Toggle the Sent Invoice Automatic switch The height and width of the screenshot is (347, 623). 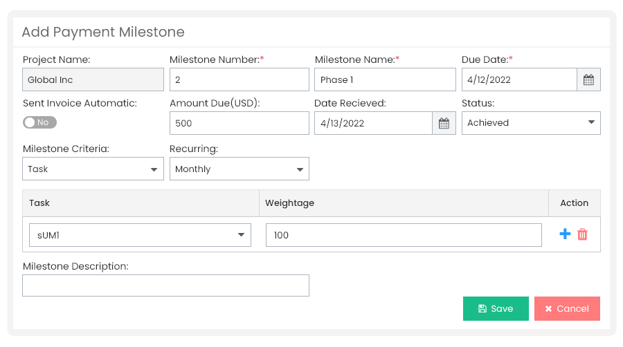pos(39,122)
